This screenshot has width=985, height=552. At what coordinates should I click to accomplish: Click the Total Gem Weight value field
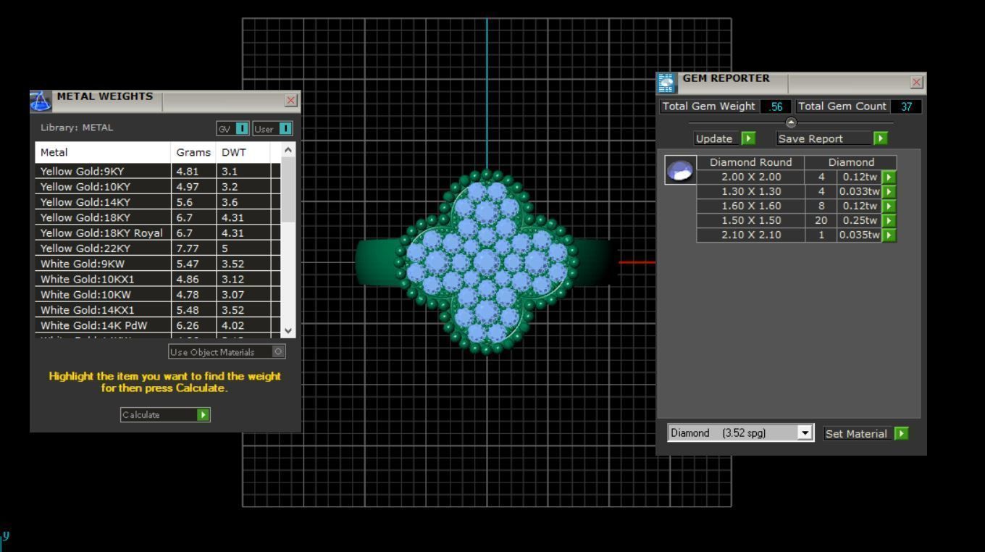tap(775, 106)
